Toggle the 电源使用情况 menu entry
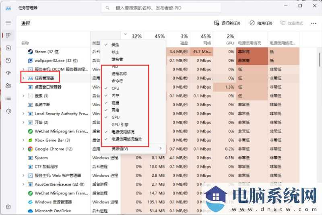Viewport: 322px width, 215px height. tap(133, 132)
